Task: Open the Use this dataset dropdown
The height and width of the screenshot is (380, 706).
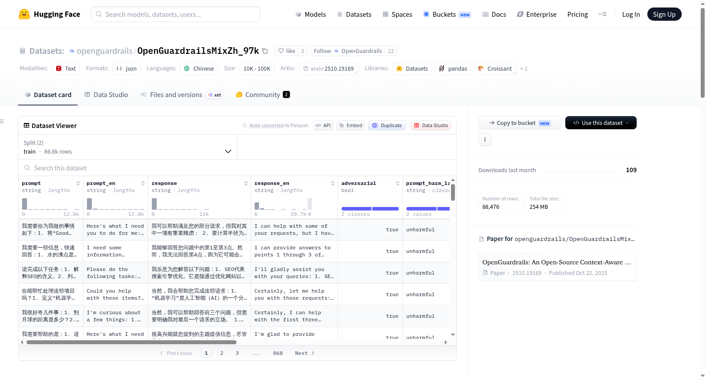Action: coord(601,123)
